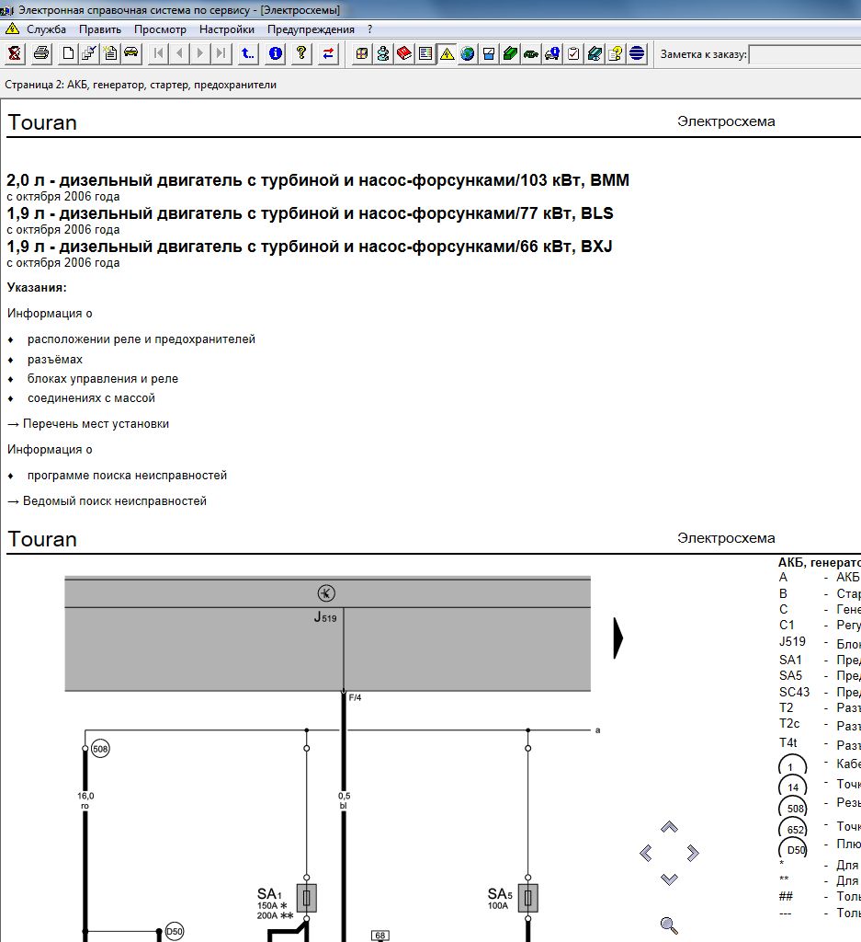Click the document with question mark icon
The height and width of the screenshot is (942, 861).
(x=616, y=53)
